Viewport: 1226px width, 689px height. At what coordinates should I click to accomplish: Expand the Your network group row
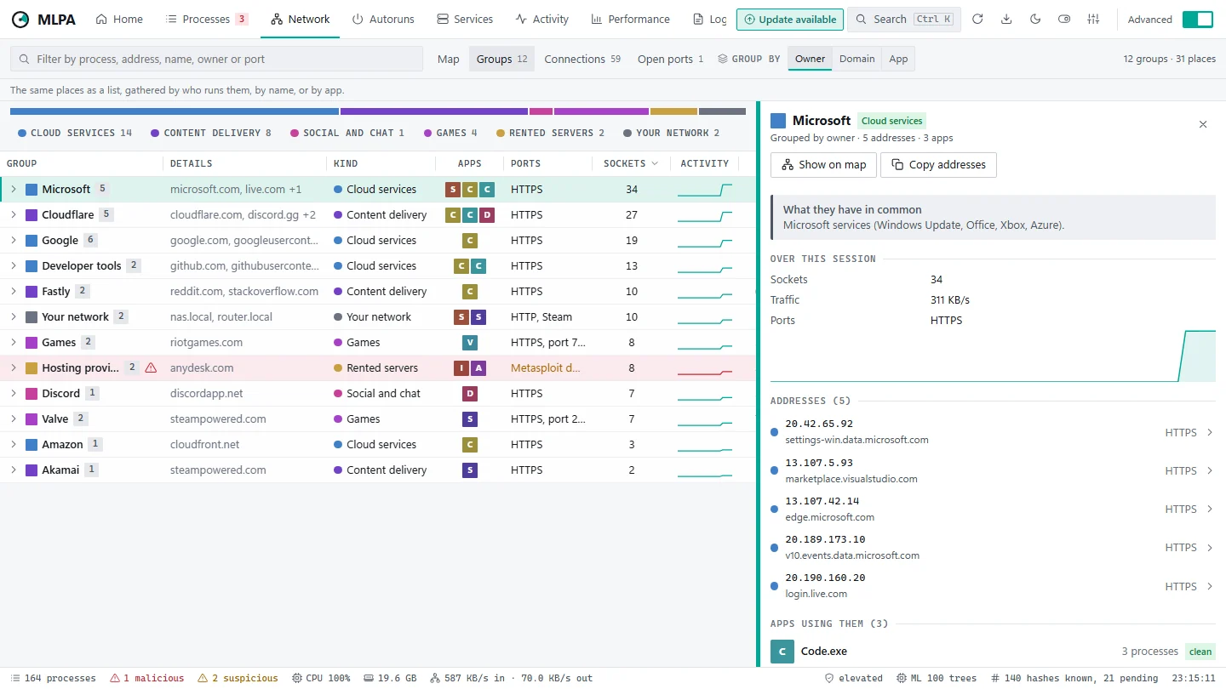[x=14, y=316]
